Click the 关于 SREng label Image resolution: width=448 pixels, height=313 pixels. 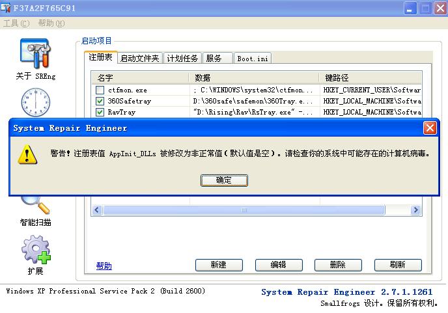(x=36, y=76)
